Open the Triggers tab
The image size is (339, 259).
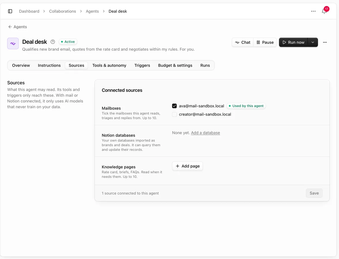pos(142,65)
